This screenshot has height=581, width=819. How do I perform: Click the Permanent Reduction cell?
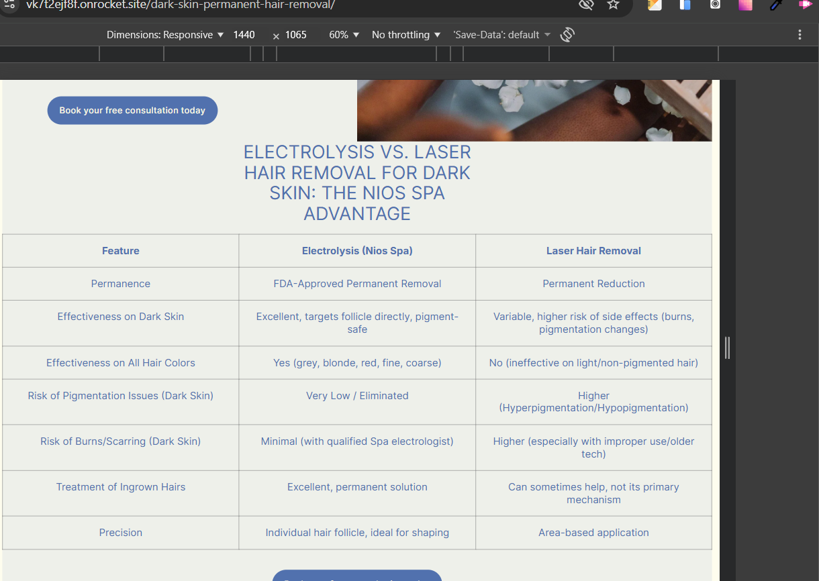click(593, 284)
